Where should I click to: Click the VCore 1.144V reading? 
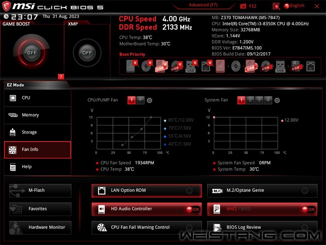click(x=226, y=36)
